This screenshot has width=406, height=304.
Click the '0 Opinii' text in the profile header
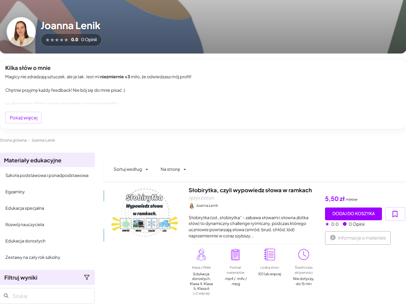89,40
